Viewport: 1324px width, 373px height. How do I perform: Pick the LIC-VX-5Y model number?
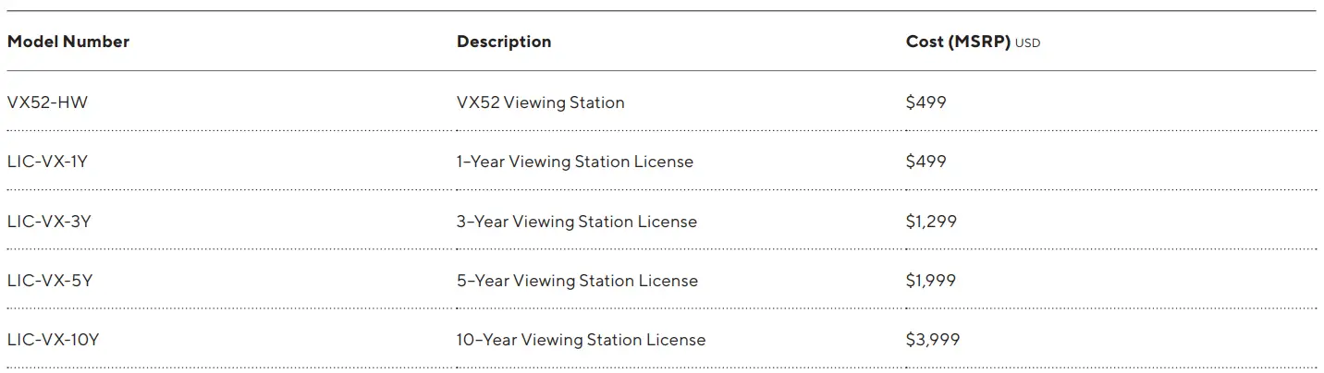click(49, 281)
